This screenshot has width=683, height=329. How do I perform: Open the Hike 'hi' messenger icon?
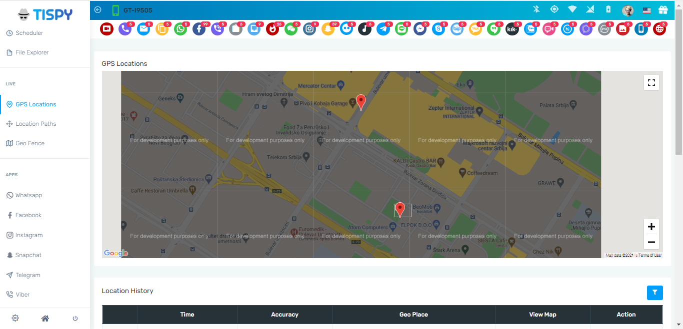567,29
